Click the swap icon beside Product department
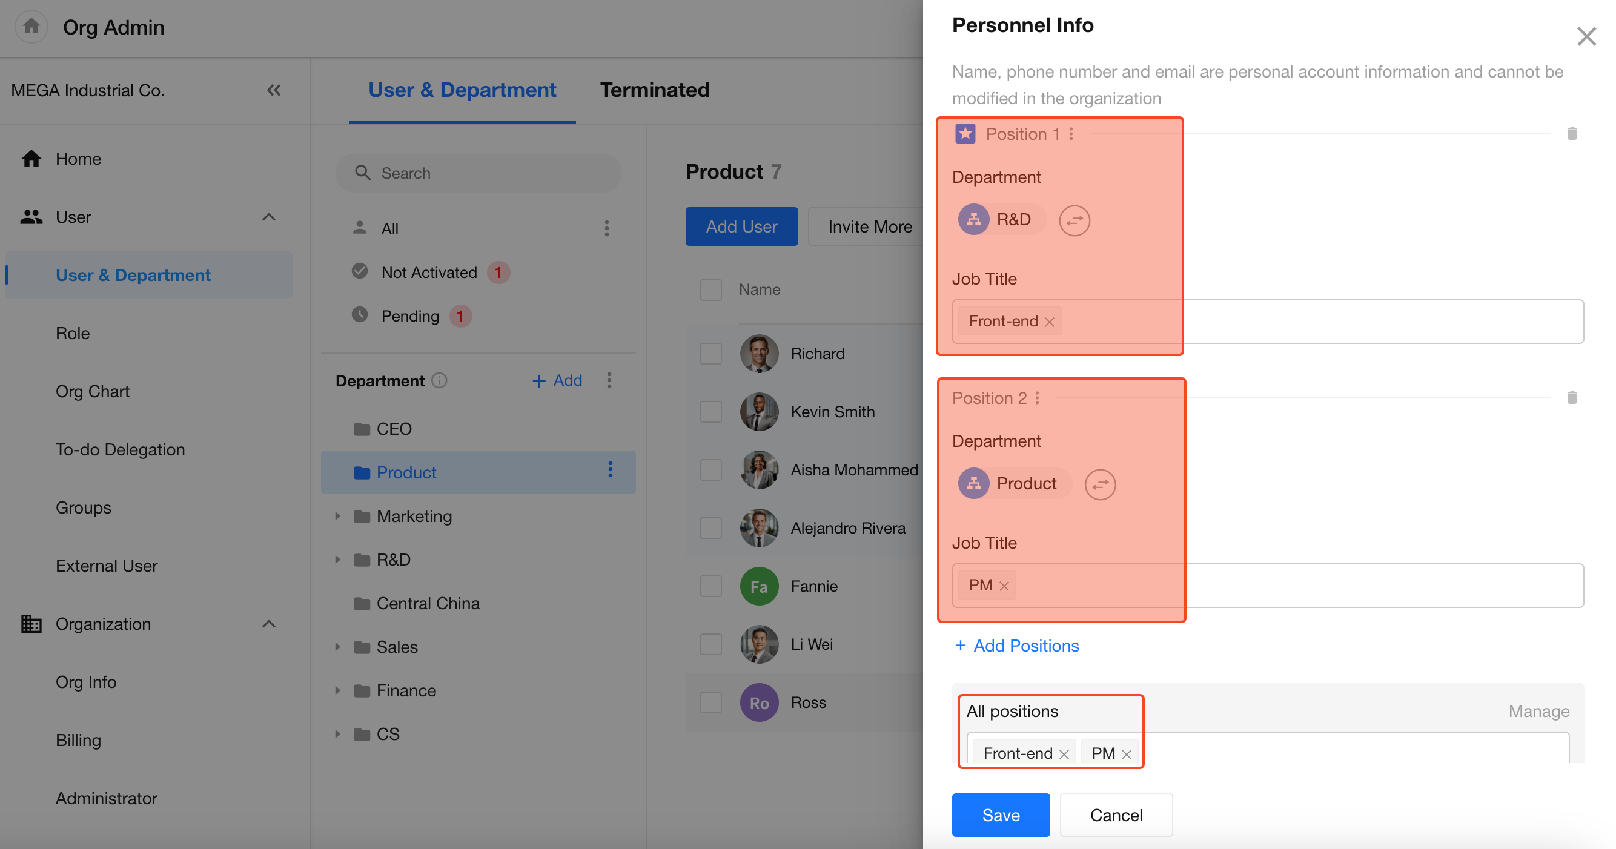The height and width of the screenshot is (849, 1616). coord(1100,484)
